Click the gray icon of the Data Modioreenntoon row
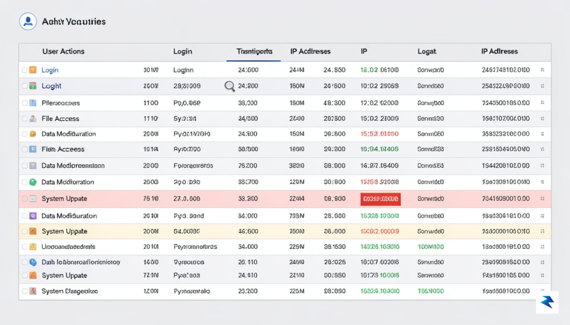This screenshot has width=570, height=325. 33,166
